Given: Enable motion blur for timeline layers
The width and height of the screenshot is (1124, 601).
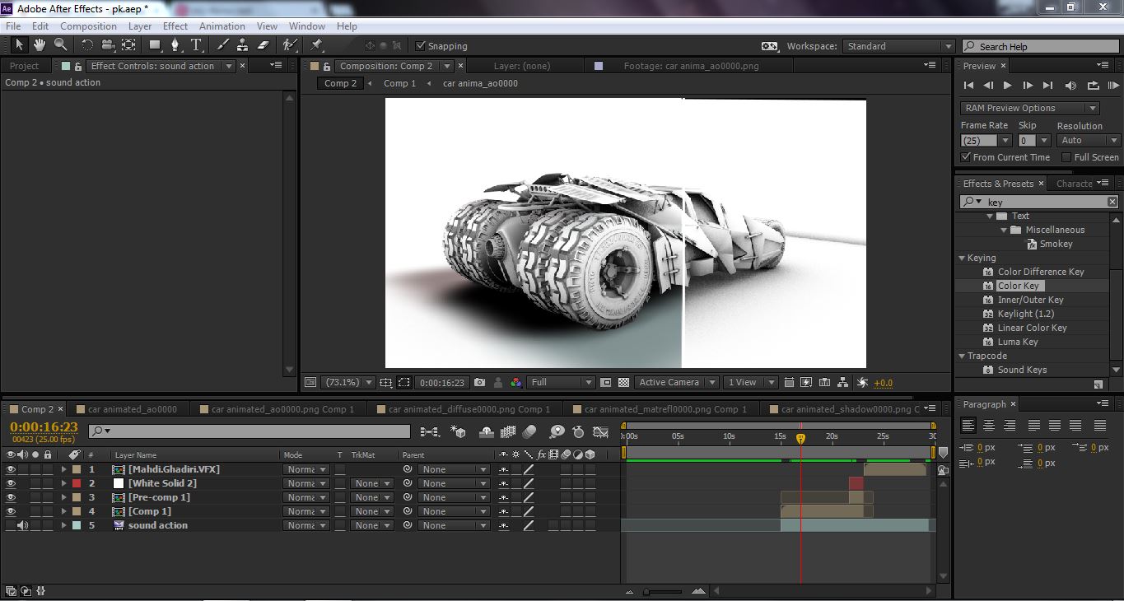Looking at the screenshot, I should pos(529,431).
